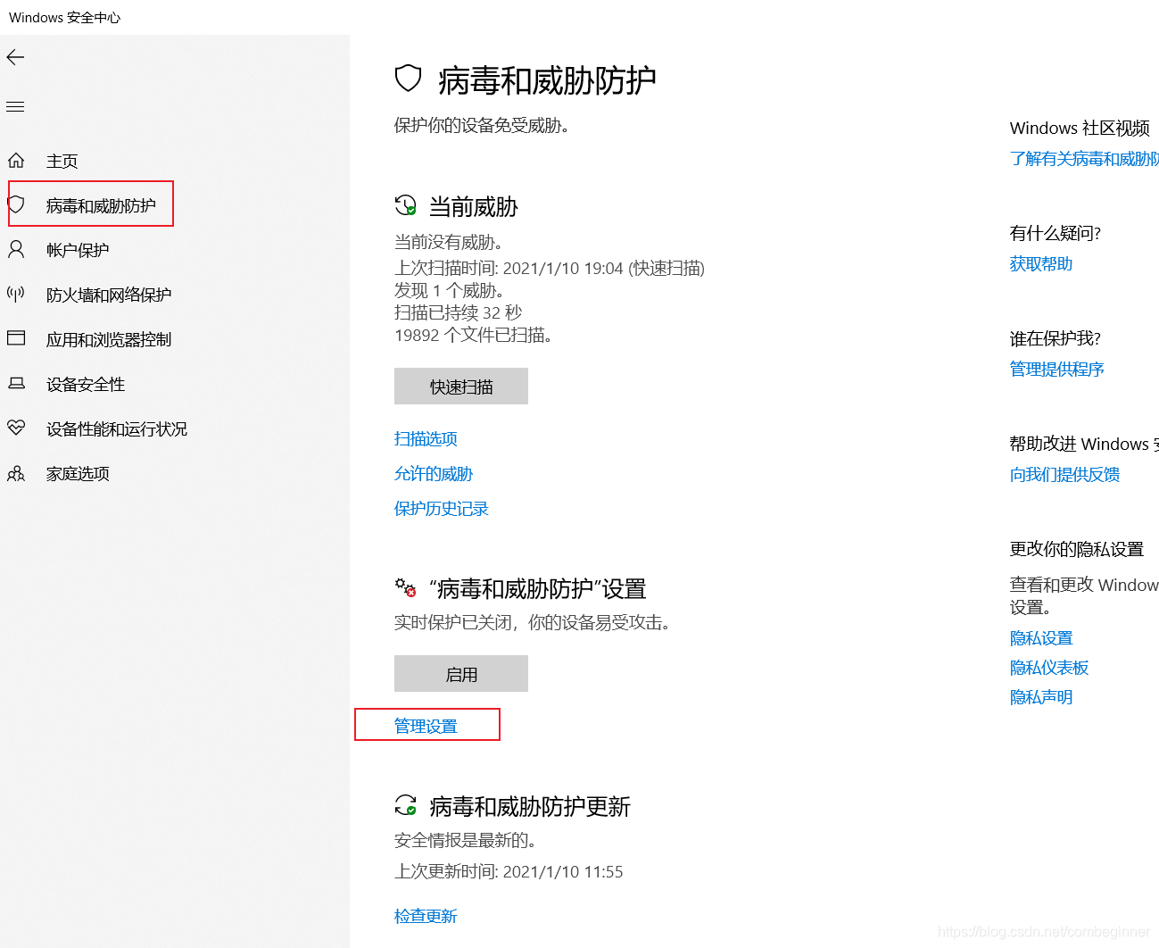
Task: Click the 当前威胁 heading
Action: pyautogui.click(x=474, y=207)
